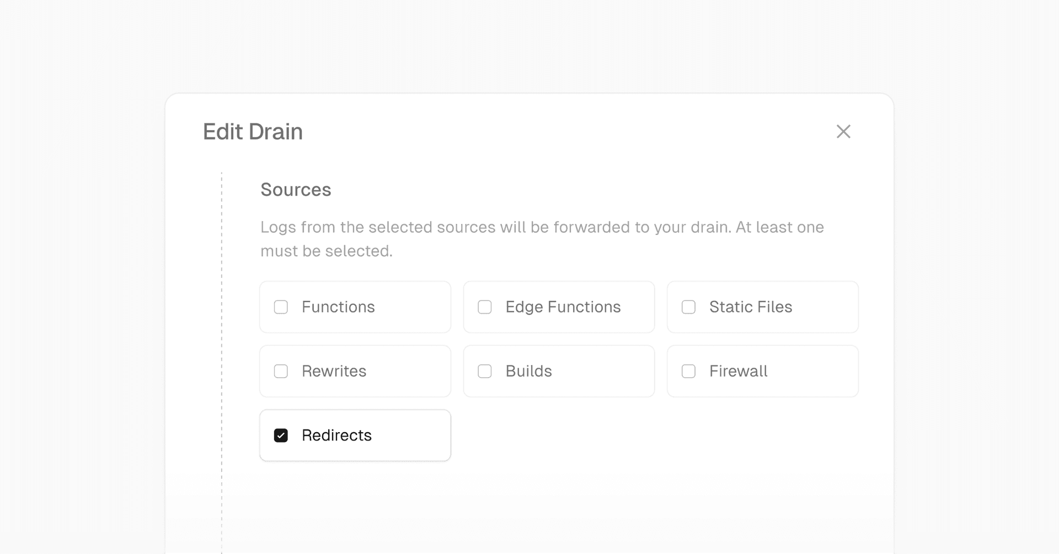Viewport: 1059px width, 554px height.
Task: Check the Edge Functions source
Action: coord(485,307)
